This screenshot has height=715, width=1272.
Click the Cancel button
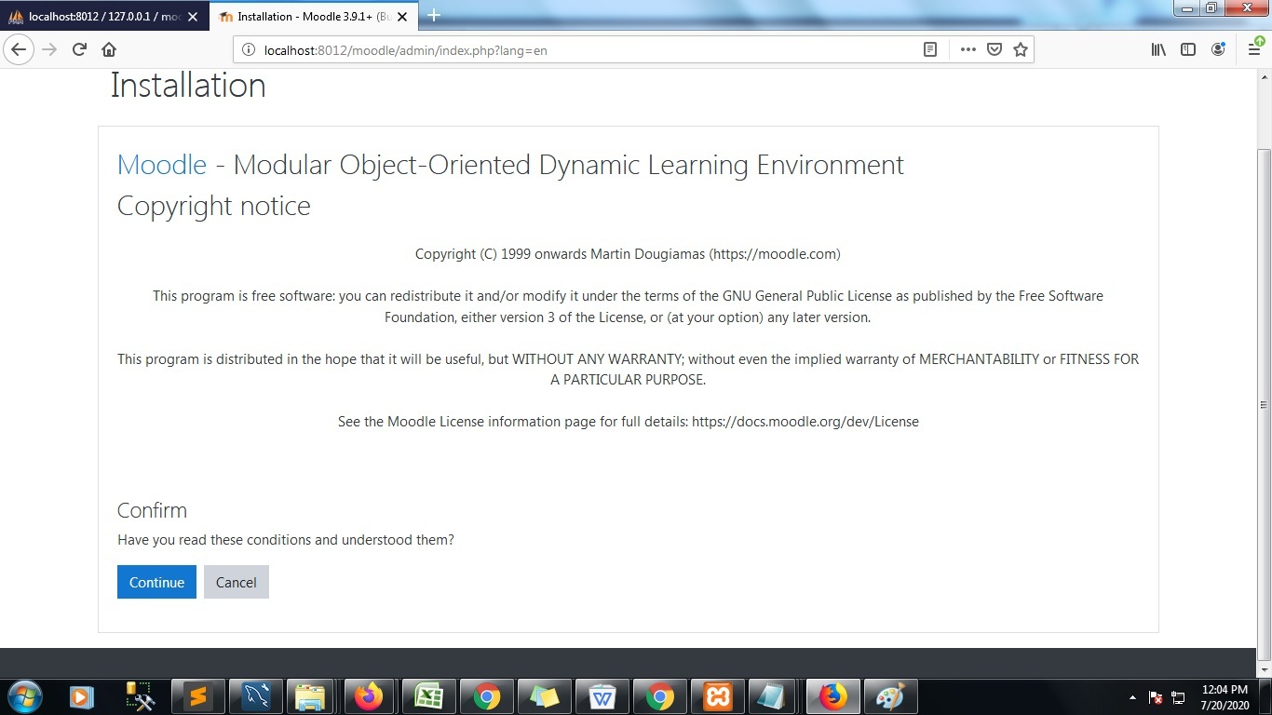(237, 582)
